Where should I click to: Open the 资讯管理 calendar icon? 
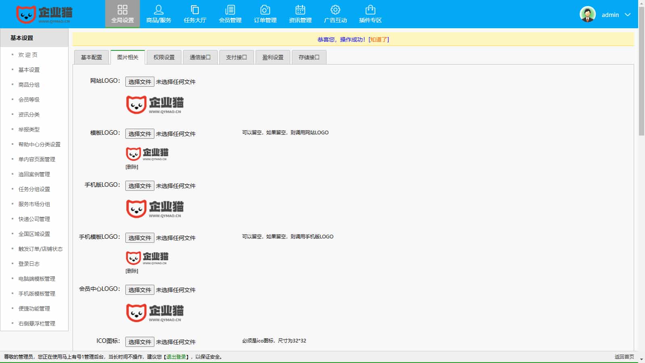[300, 10]
